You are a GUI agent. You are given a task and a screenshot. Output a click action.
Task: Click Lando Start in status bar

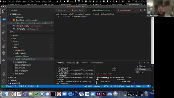point(130,86)
